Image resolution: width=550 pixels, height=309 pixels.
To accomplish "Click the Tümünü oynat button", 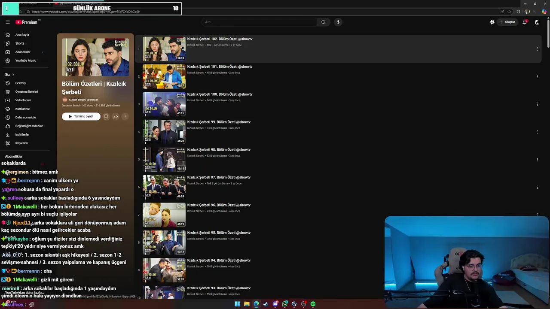I will pyautogui.click(x=81, y=116).
